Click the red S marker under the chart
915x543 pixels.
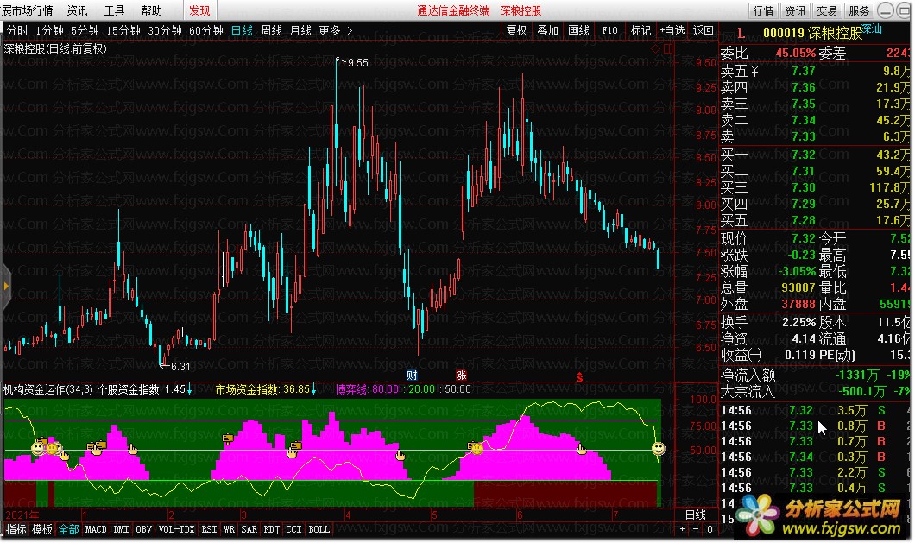[x=579, y=377]
